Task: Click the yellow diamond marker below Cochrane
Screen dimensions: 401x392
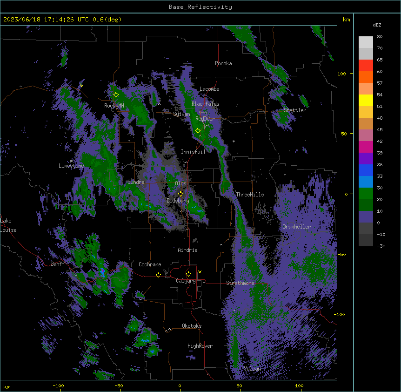Action: pyautogui.click(x=158, y=275)
